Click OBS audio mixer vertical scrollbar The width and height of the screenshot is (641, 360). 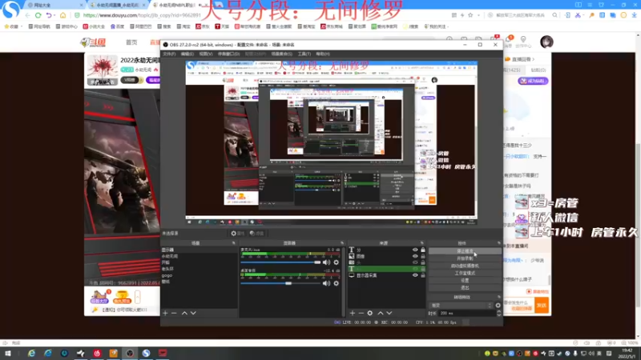point(343,282)
